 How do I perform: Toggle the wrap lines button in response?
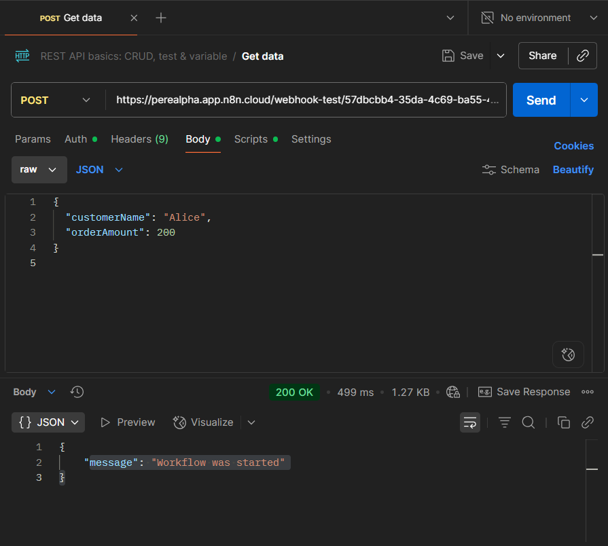(x=469, y=422)
